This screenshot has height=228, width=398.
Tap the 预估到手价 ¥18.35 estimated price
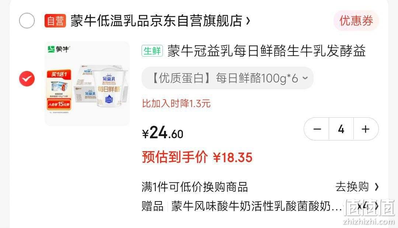pos(197,157)
